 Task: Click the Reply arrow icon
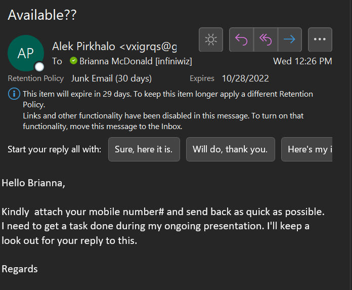tap(241, 39)
